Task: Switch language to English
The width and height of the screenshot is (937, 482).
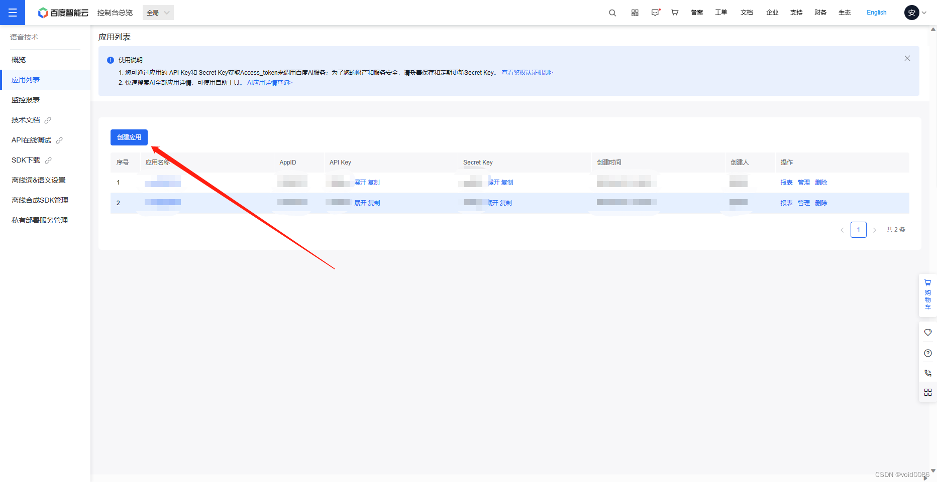Action: [x=877, y=13]
